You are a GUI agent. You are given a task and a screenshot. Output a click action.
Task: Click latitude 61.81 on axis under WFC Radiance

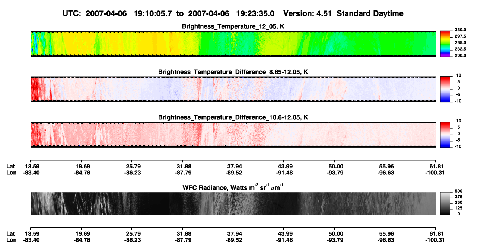[x=436, y=234]
